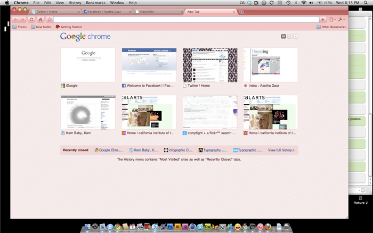Open the Page menu dropdown
Viewport: 373px width, 233px height.
[x=333, y=20]
